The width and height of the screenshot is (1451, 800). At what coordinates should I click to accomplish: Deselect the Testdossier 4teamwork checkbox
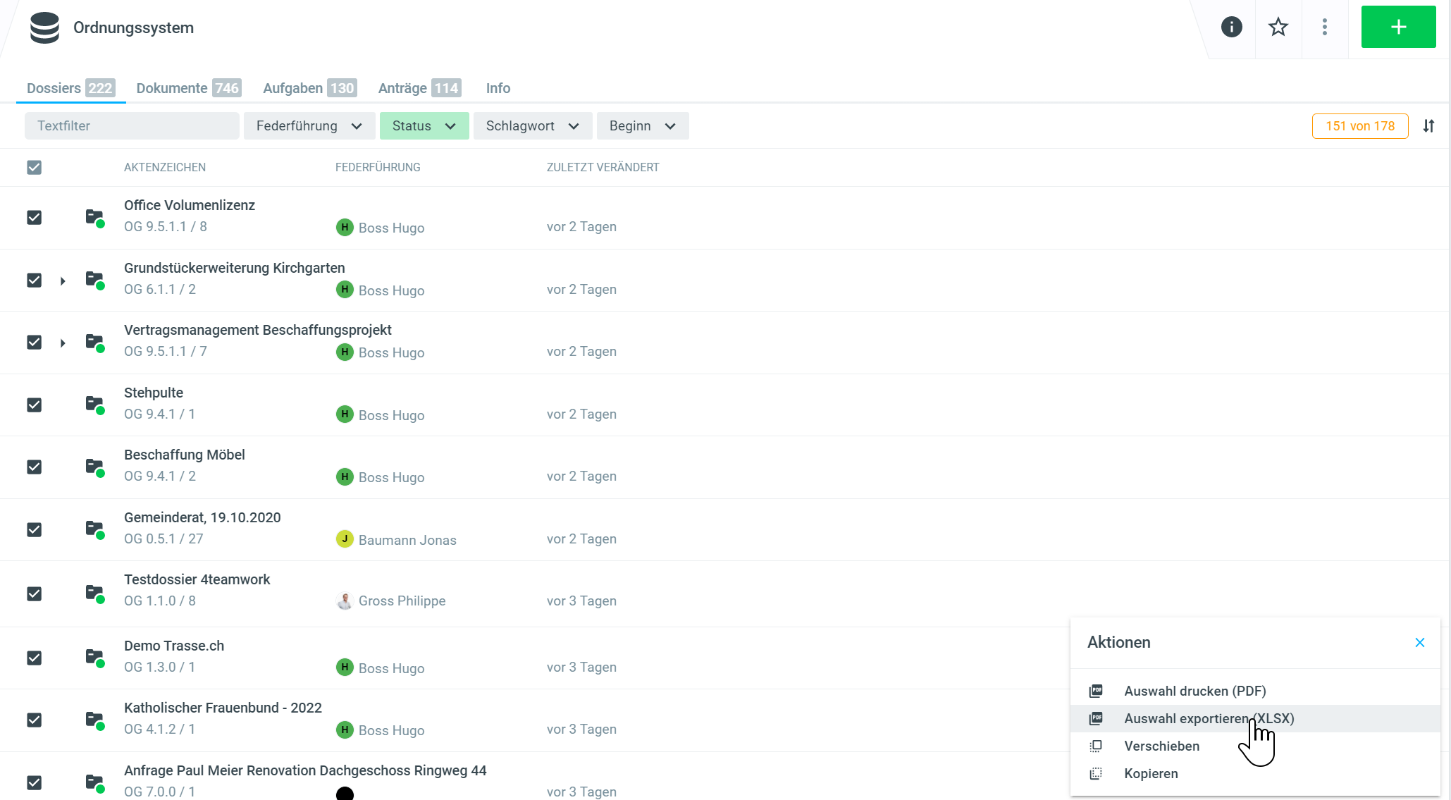[x=34, y=593]
